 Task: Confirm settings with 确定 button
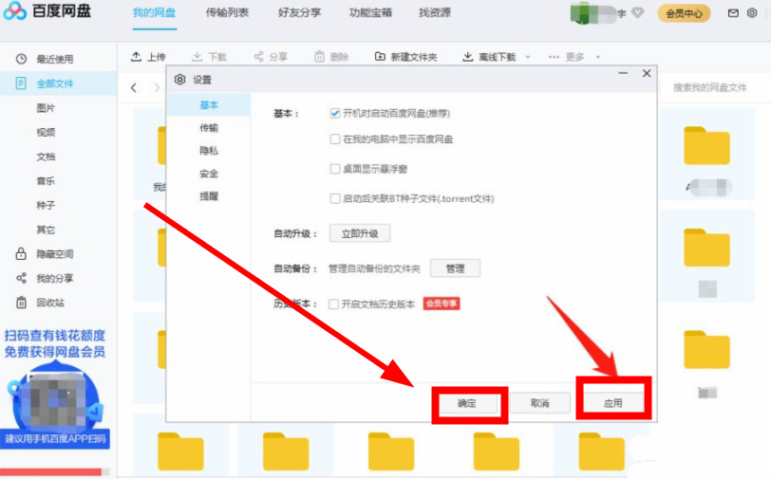point(466,403)
